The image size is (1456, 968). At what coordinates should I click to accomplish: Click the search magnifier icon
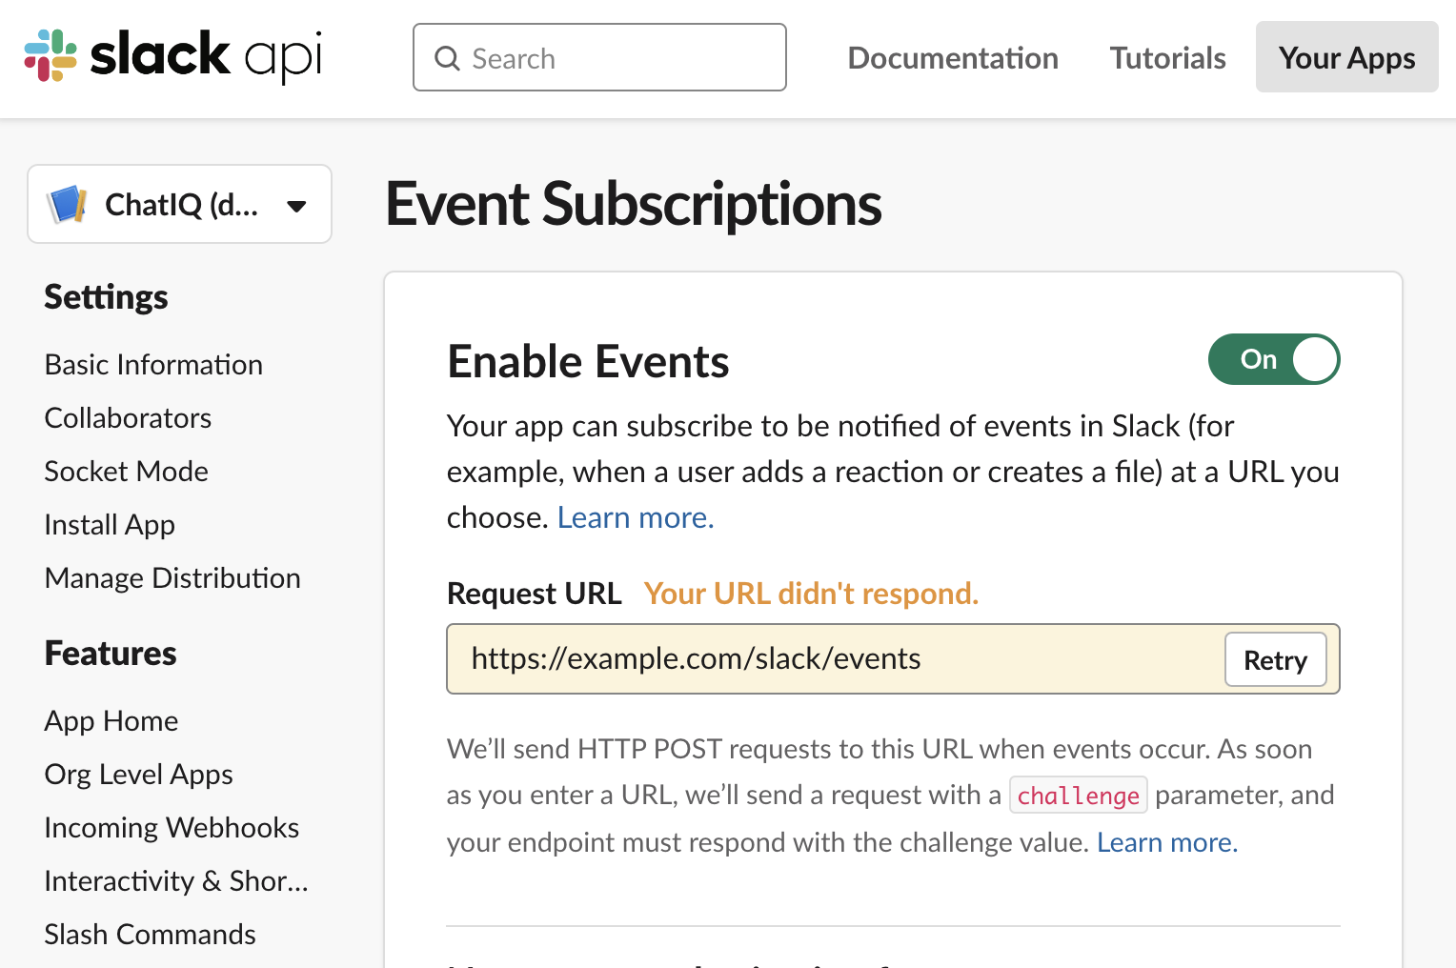click(x=447, y=58)
